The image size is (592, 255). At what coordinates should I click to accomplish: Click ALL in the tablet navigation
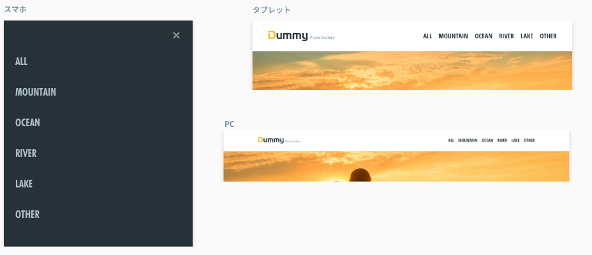[x=427, y=36]
